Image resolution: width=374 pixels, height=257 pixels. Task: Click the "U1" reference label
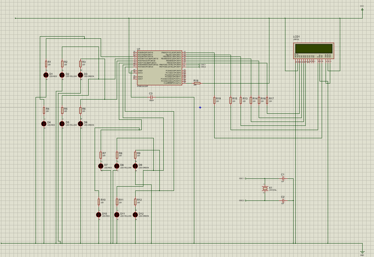pyautogui.click(x=138, y=49)
